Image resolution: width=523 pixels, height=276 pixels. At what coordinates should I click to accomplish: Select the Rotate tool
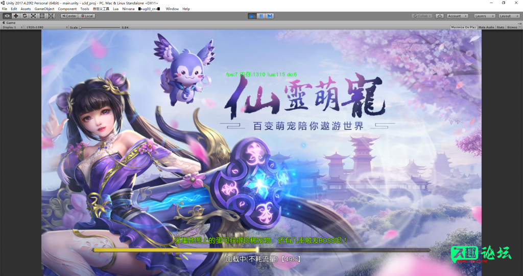coord(25,16)
